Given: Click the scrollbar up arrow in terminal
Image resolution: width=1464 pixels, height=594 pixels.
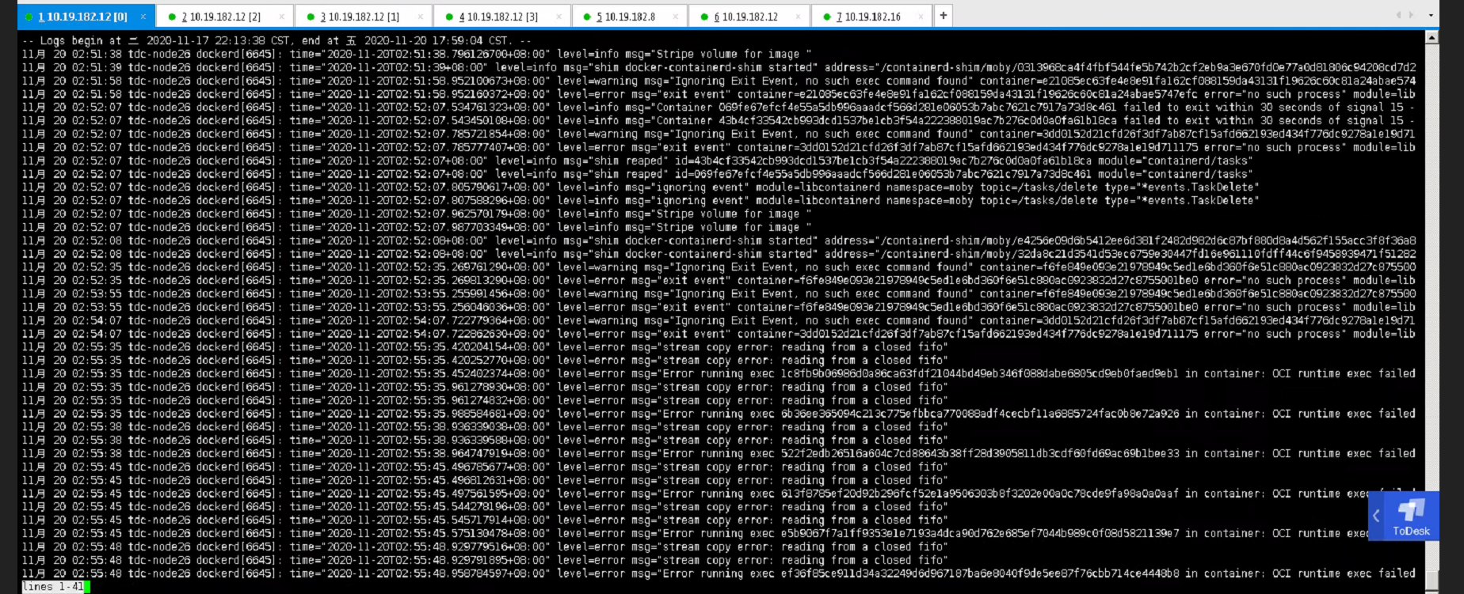Looking at the screenshot, I should click(x=1432, y=37).
